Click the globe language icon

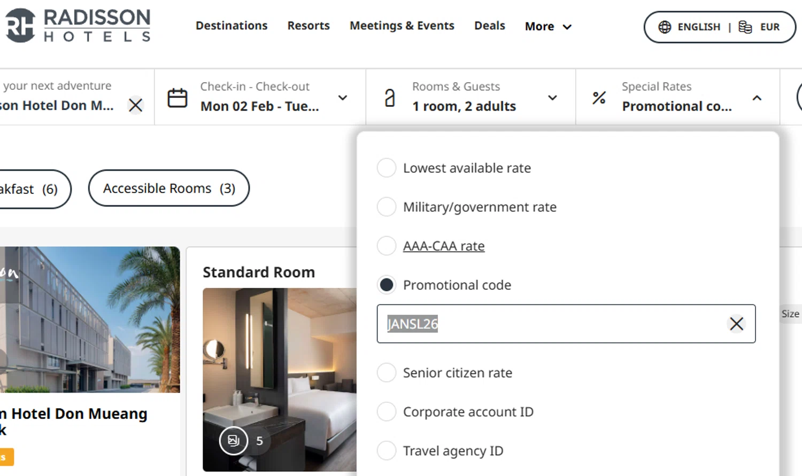click(x=665, y=27)
